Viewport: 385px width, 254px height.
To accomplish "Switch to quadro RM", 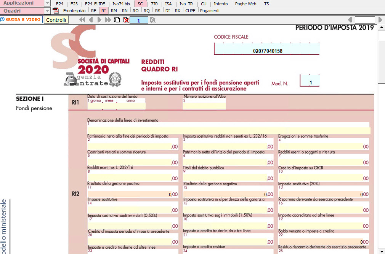I will 114,11.
